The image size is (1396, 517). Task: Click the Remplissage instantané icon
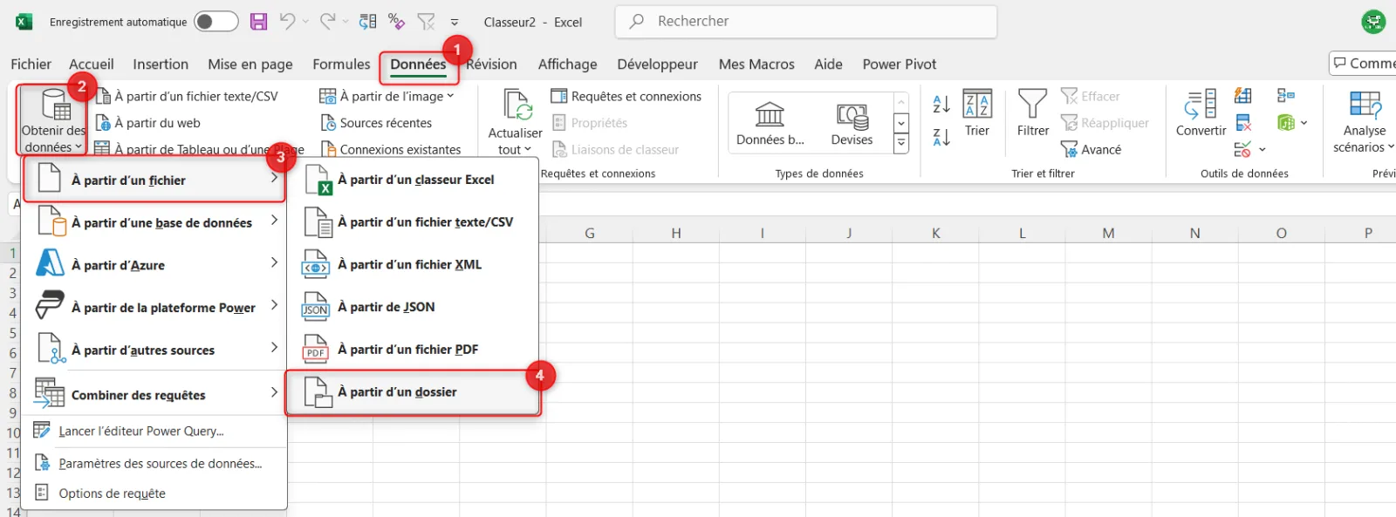pyautogui.click(x=1242, y=96)
